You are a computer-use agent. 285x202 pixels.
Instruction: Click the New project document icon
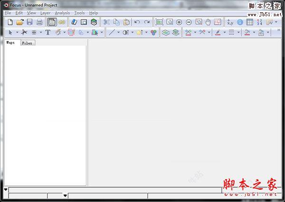(10, 22)
